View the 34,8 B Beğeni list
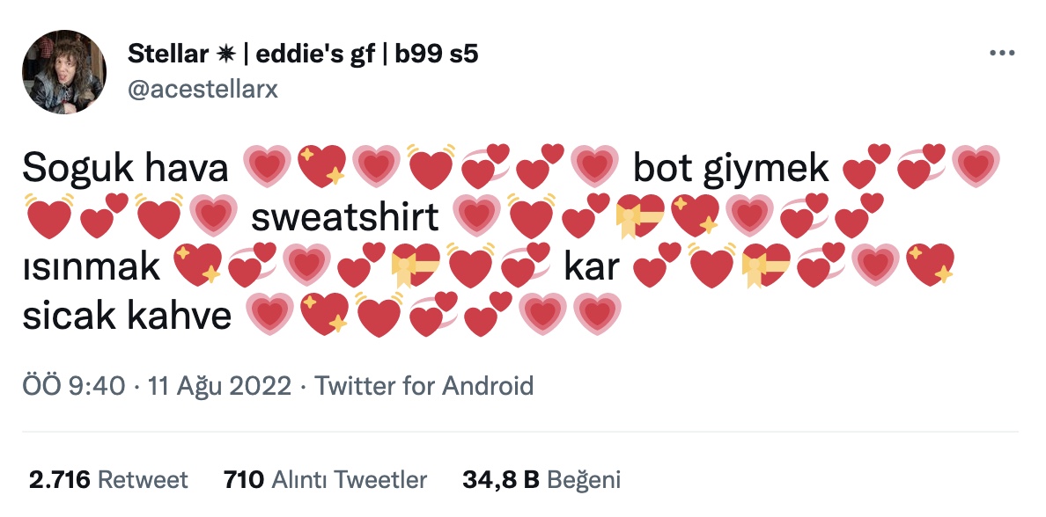The height and width of the screenshot is (517, 1046). point(541,480)
